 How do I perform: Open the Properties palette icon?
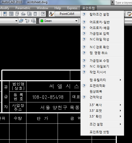5,14
